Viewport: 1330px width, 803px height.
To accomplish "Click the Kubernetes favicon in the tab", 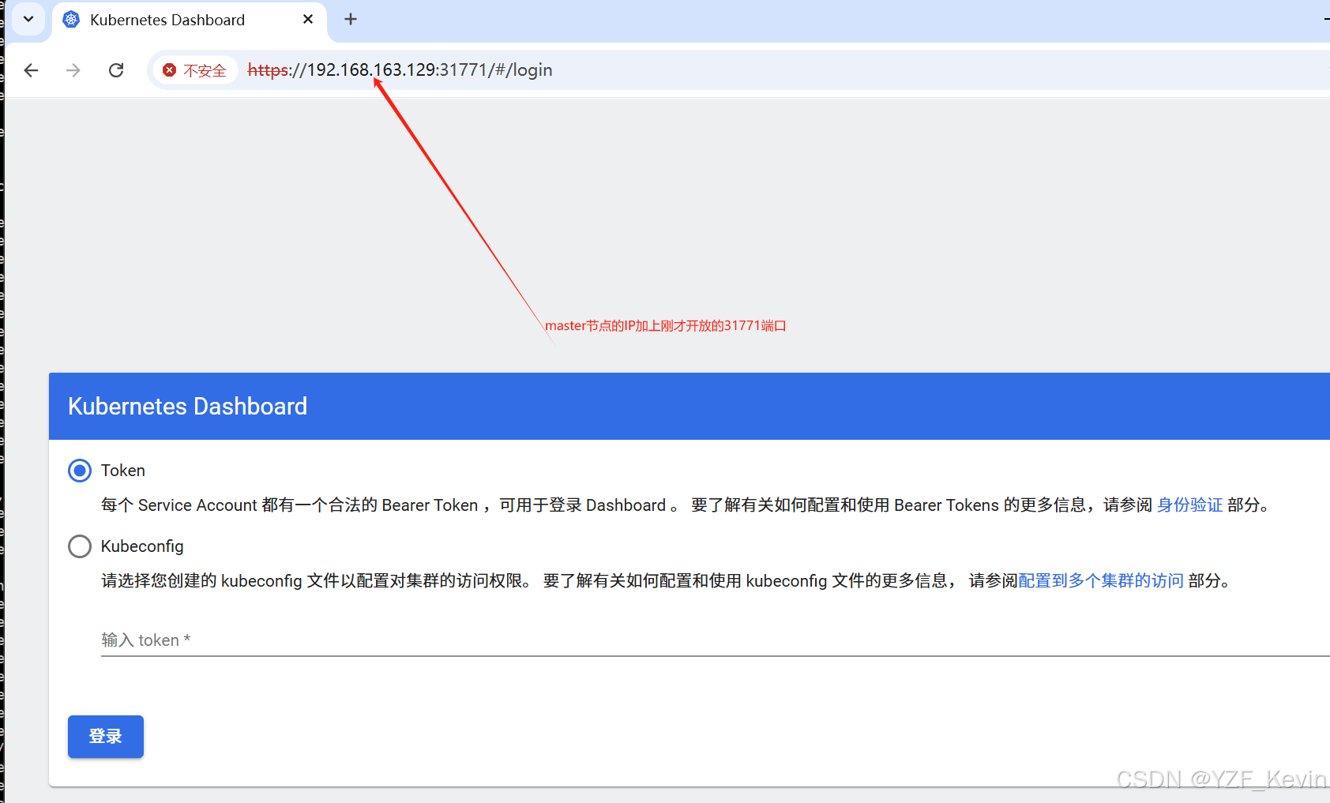I will (x=71, y=20).
